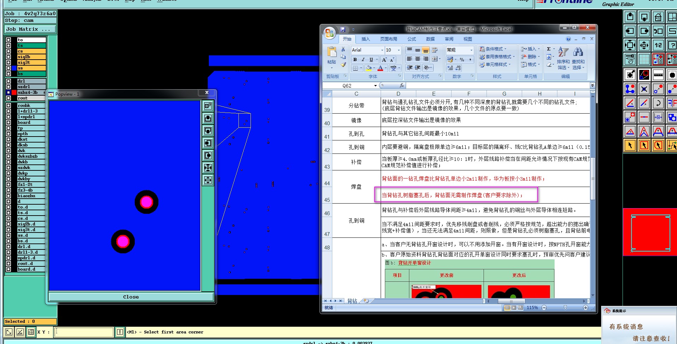Click the percent style button in Excel
This screenshot has width=677, height=344.
[462, 60]
